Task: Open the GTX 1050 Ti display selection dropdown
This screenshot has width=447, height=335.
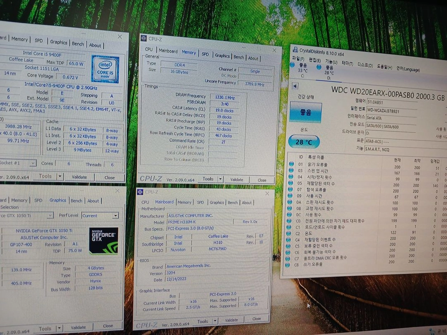Action: [50, 215]
